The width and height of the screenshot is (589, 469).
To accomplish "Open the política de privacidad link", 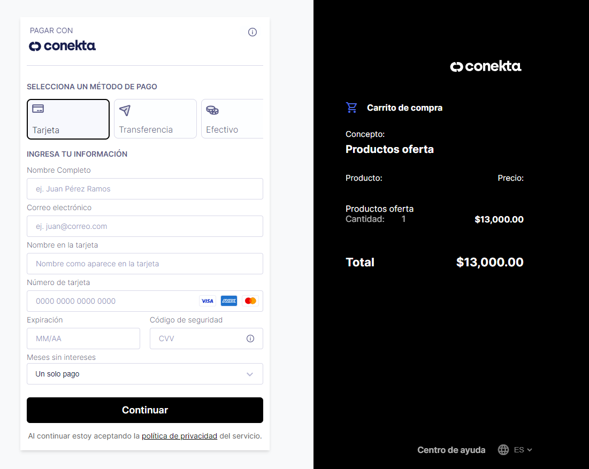I will click(x=179, y=436).
